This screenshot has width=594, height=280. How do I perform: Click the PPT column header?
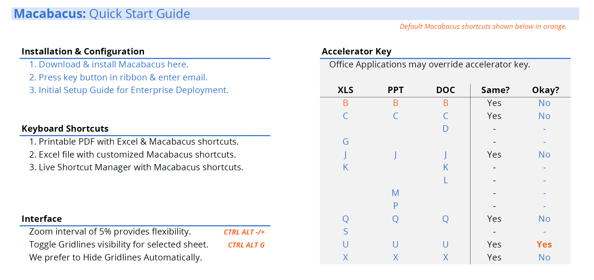[395, 90]
